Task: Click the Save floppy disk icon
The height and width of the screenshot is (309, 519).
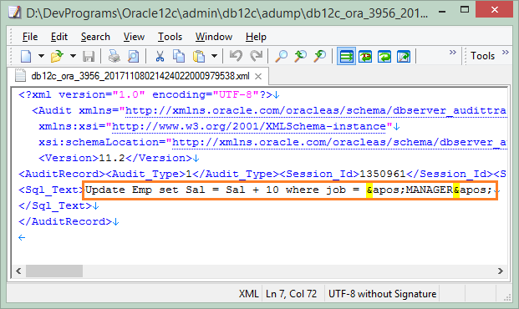Action: tap(89, 56)
